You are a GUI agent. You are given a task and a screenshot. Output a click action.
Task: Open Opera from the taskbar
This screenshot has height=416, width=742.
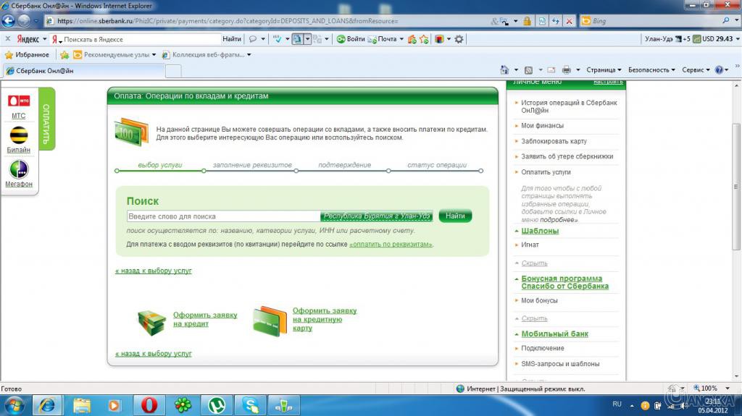coord(150,405)
